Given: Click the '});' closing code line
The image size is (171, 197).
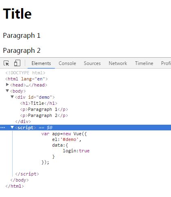Looking at the screenshot, I should 45,162.
